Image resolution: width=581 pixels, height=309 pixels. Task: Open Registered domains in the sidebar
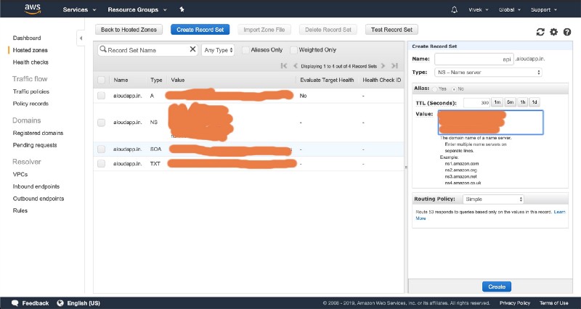tap(38, 133)
